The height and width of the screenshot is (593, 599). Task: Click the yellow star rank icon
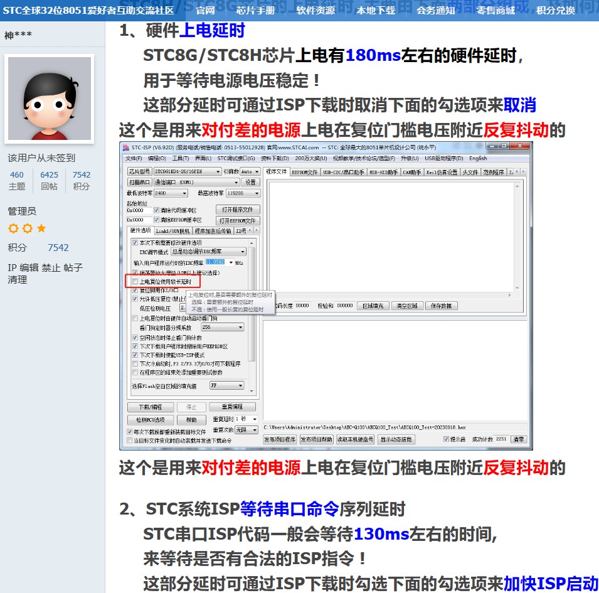[41, 228]
